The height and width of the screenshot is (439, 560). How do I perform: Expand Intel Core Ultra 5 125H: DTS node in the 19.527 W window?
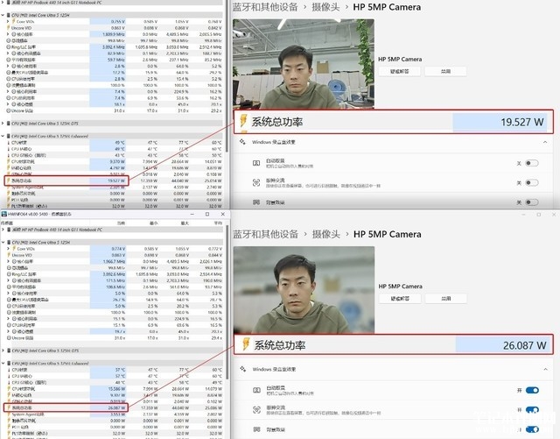(3, 124)
